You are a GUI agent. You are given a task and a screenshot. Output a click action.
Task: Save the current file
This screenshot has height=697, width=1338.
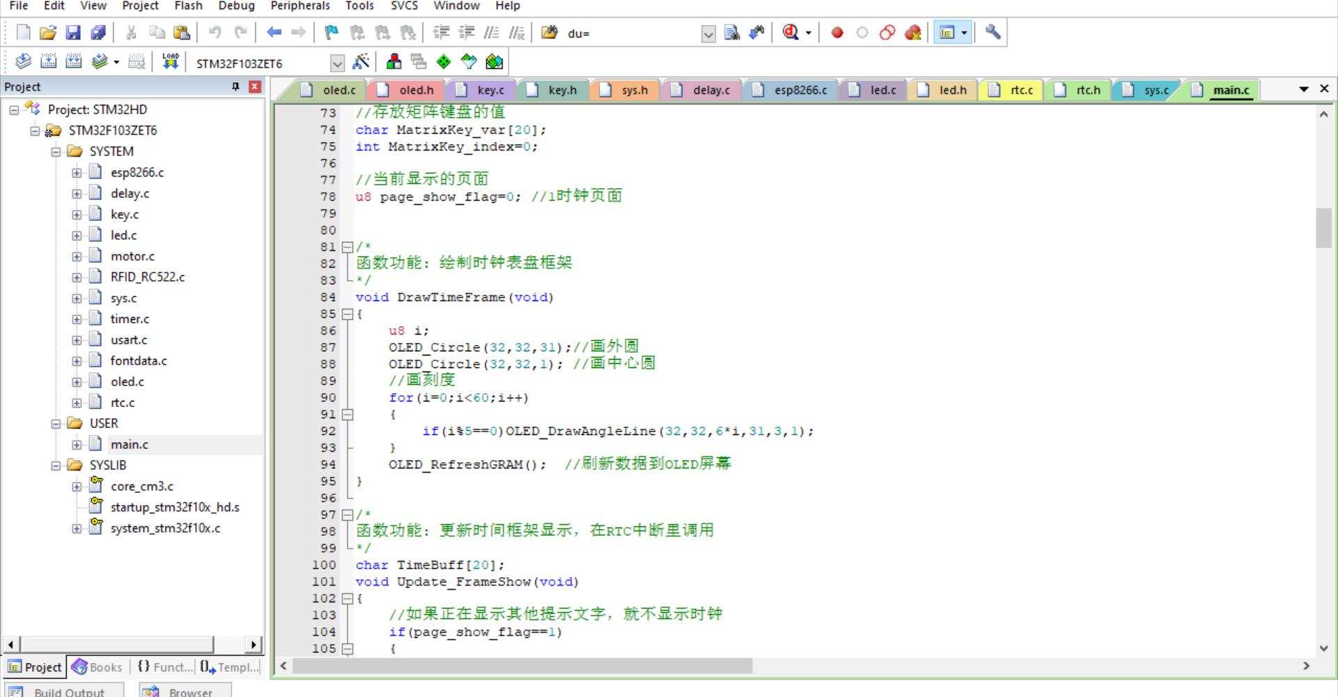point(73,33)
